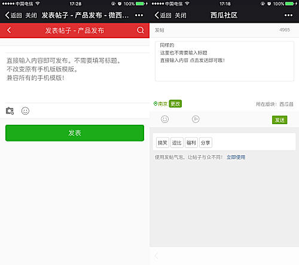Select the 分享 tag

[x=206, y=143]
